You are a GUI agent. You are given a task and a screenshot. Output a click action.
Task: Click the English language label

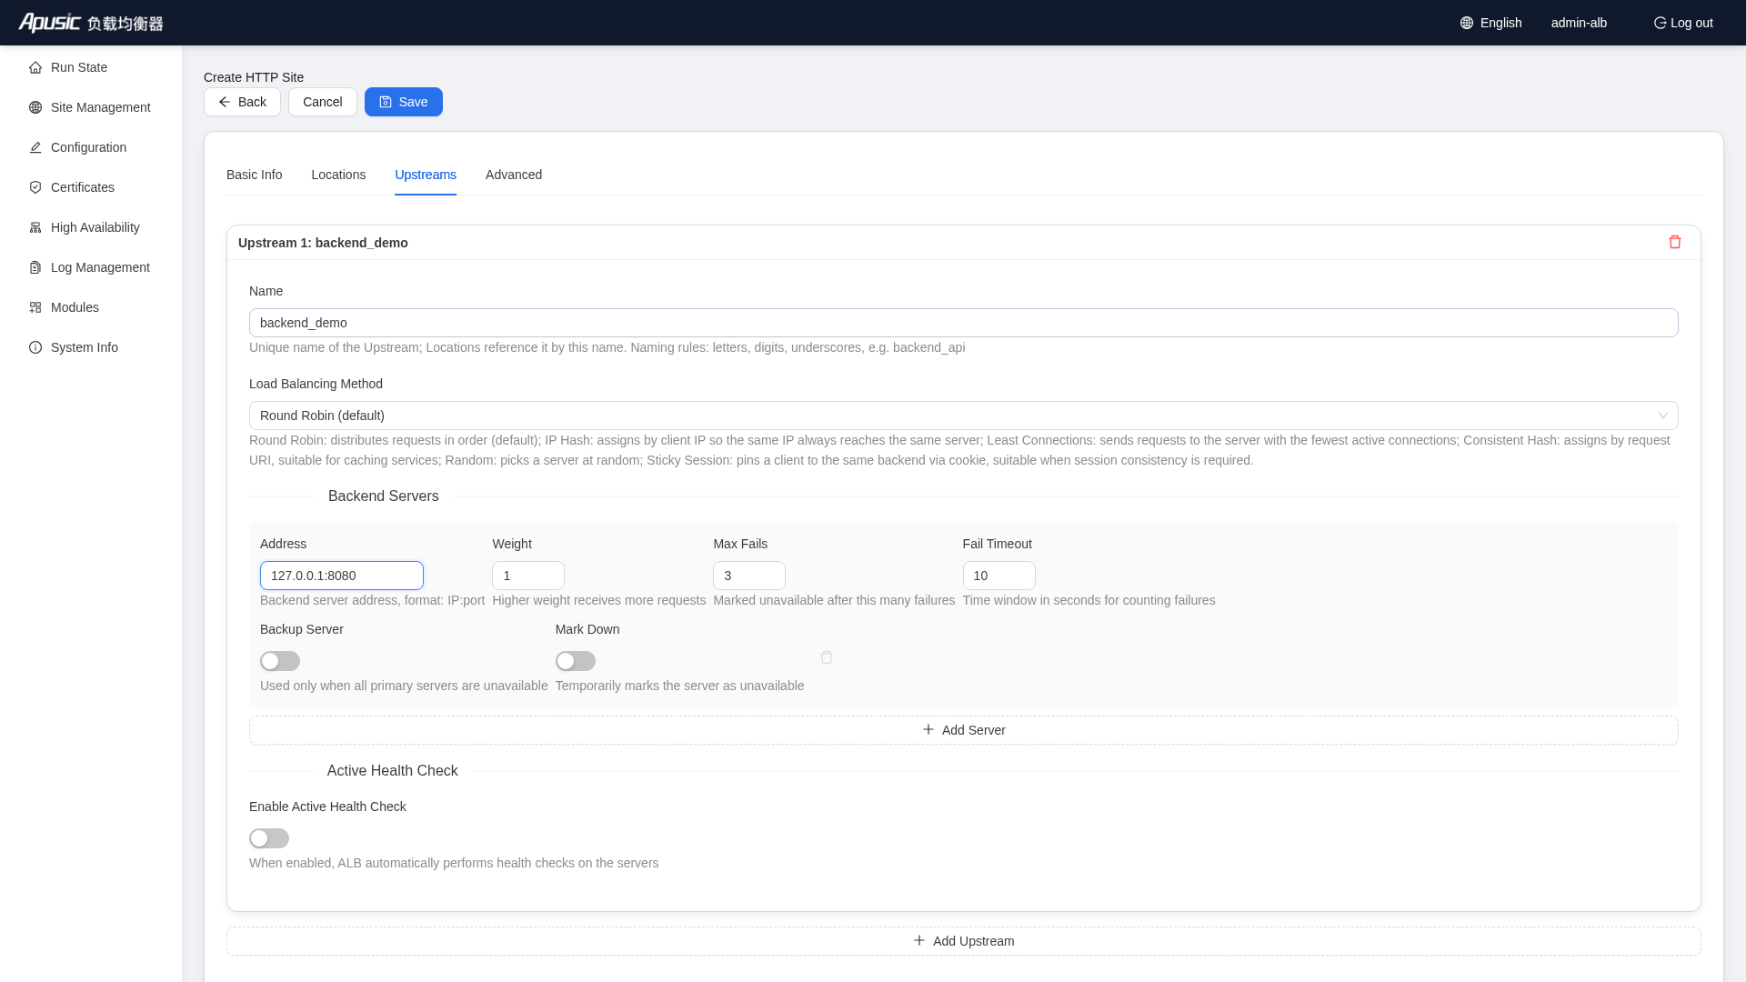1500,23
